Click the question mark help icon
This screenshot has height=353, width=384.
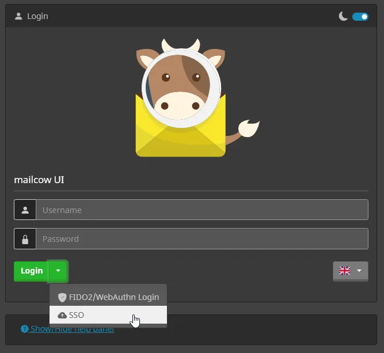point(25,329)
